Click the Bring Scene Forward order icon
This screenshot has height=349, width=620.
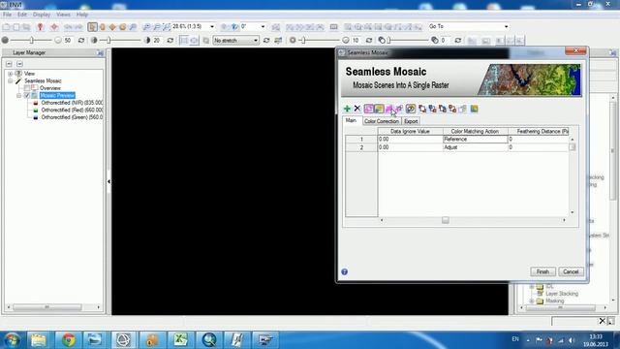point(433,109)
